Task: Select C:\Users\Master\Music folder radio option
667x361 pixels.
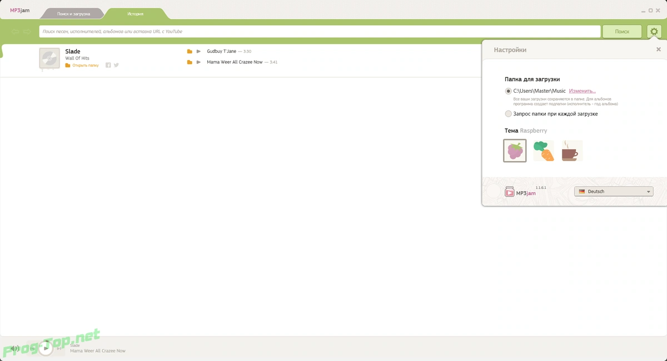Action: pos(508,91)
